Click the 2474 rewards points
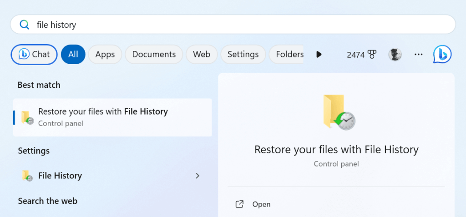The height and width of the screenshot is (217, 466). coord(355,55)
